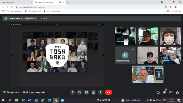Click camera permission icon in address bar
The width and height of the screenshot is (183, 103).
coord(166,7)
